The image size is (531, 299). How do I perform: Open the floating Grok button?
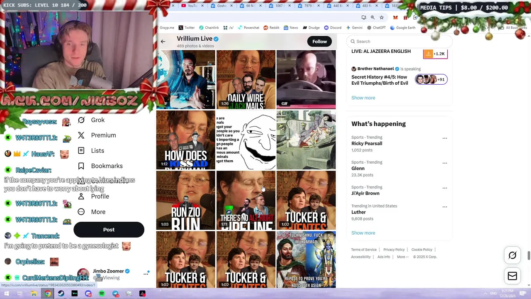512,255
